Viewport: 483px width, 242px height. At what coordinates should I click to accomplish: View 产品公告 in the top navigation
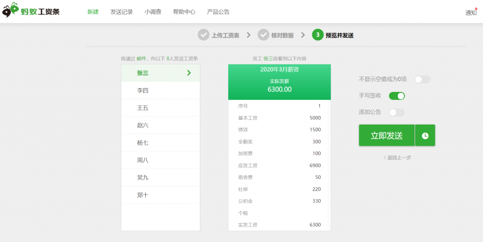(218, 12)
